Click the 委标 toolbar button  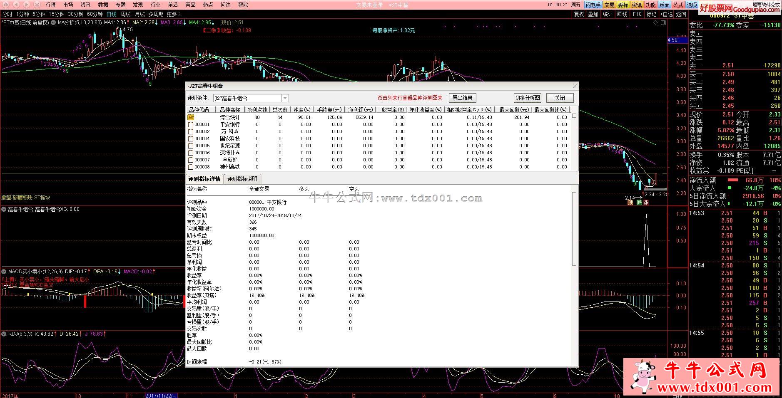(x=623, y=5)
